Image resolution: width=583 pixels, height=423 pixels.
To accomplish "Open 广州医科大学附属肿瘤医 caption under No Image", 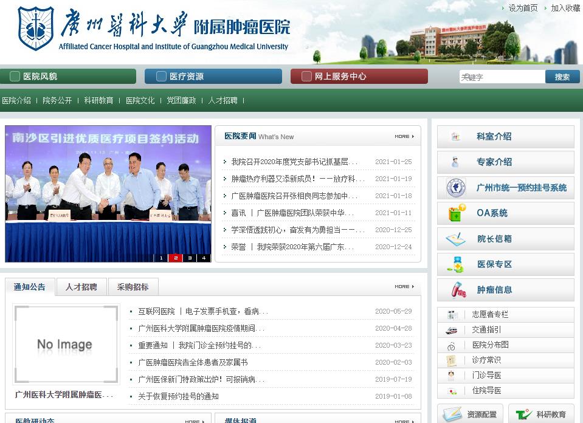I will pyautogui.click(x=64, y=395).
